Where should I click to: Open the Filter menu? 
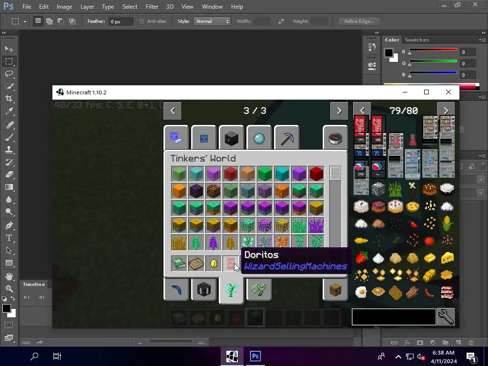(152, 7)
